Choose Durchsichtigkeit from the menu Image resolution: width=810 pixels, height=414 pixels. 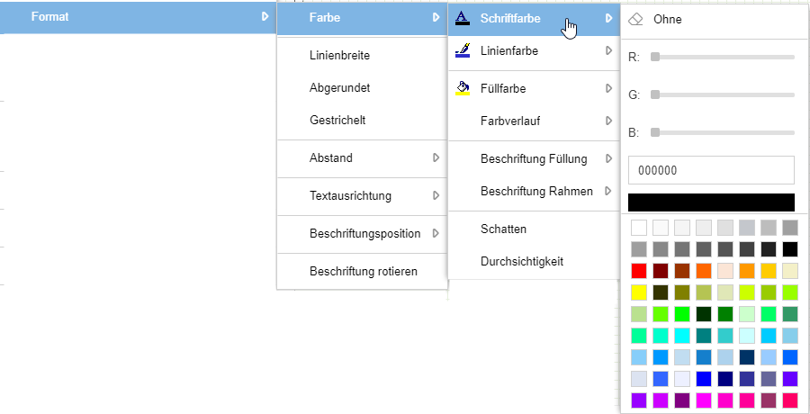(522, 261)
